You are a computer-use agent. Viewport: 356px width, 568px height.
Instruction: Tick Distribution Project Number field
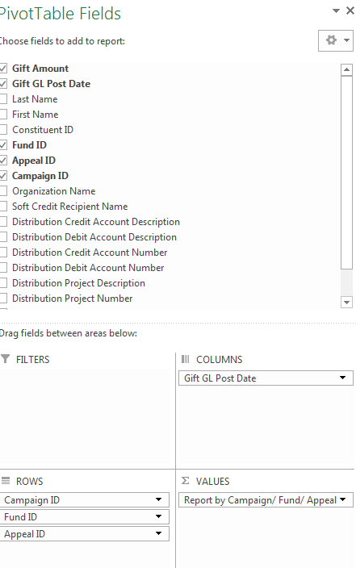3,299
